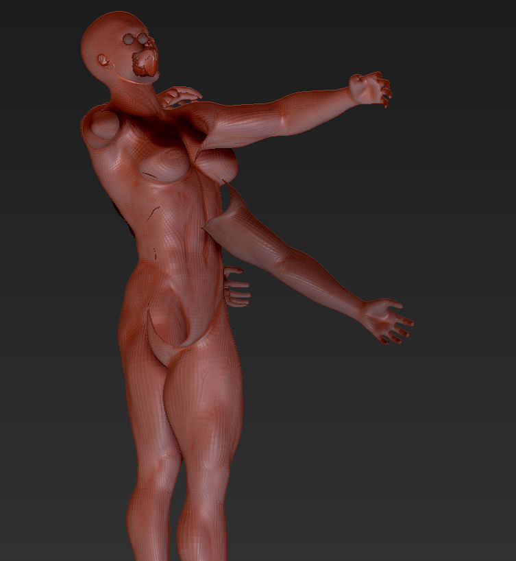Click the open hand of the lower arm

[x=386, y=321]
